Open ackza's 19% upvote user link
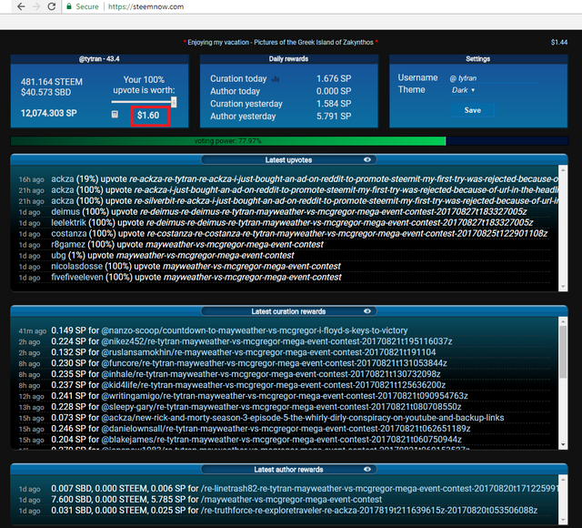Viewport: 582px width, 528px height. tap(63, 178)
